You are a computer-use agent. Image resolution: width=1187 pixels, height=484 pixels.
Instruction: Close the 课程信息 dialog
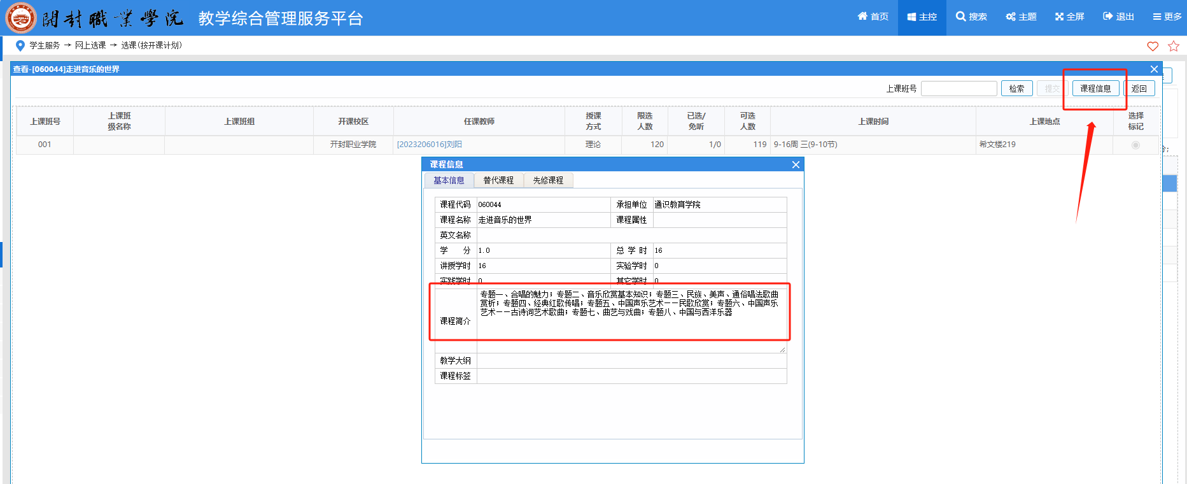(x=796, y=164)
